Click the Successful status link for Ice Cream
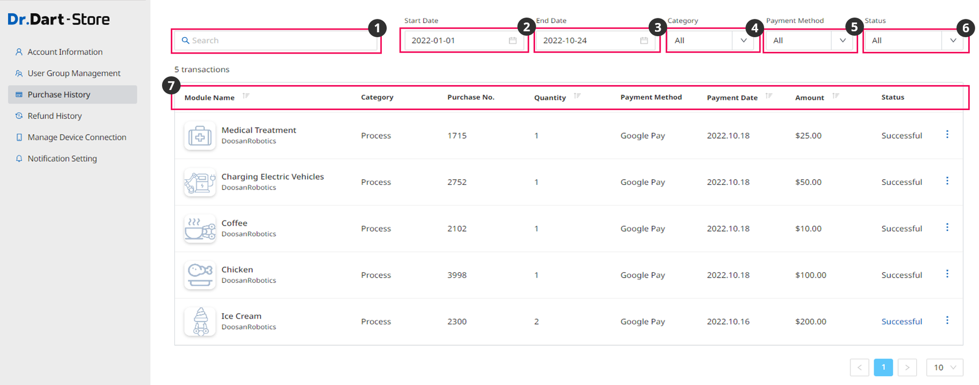 [902, 322]
